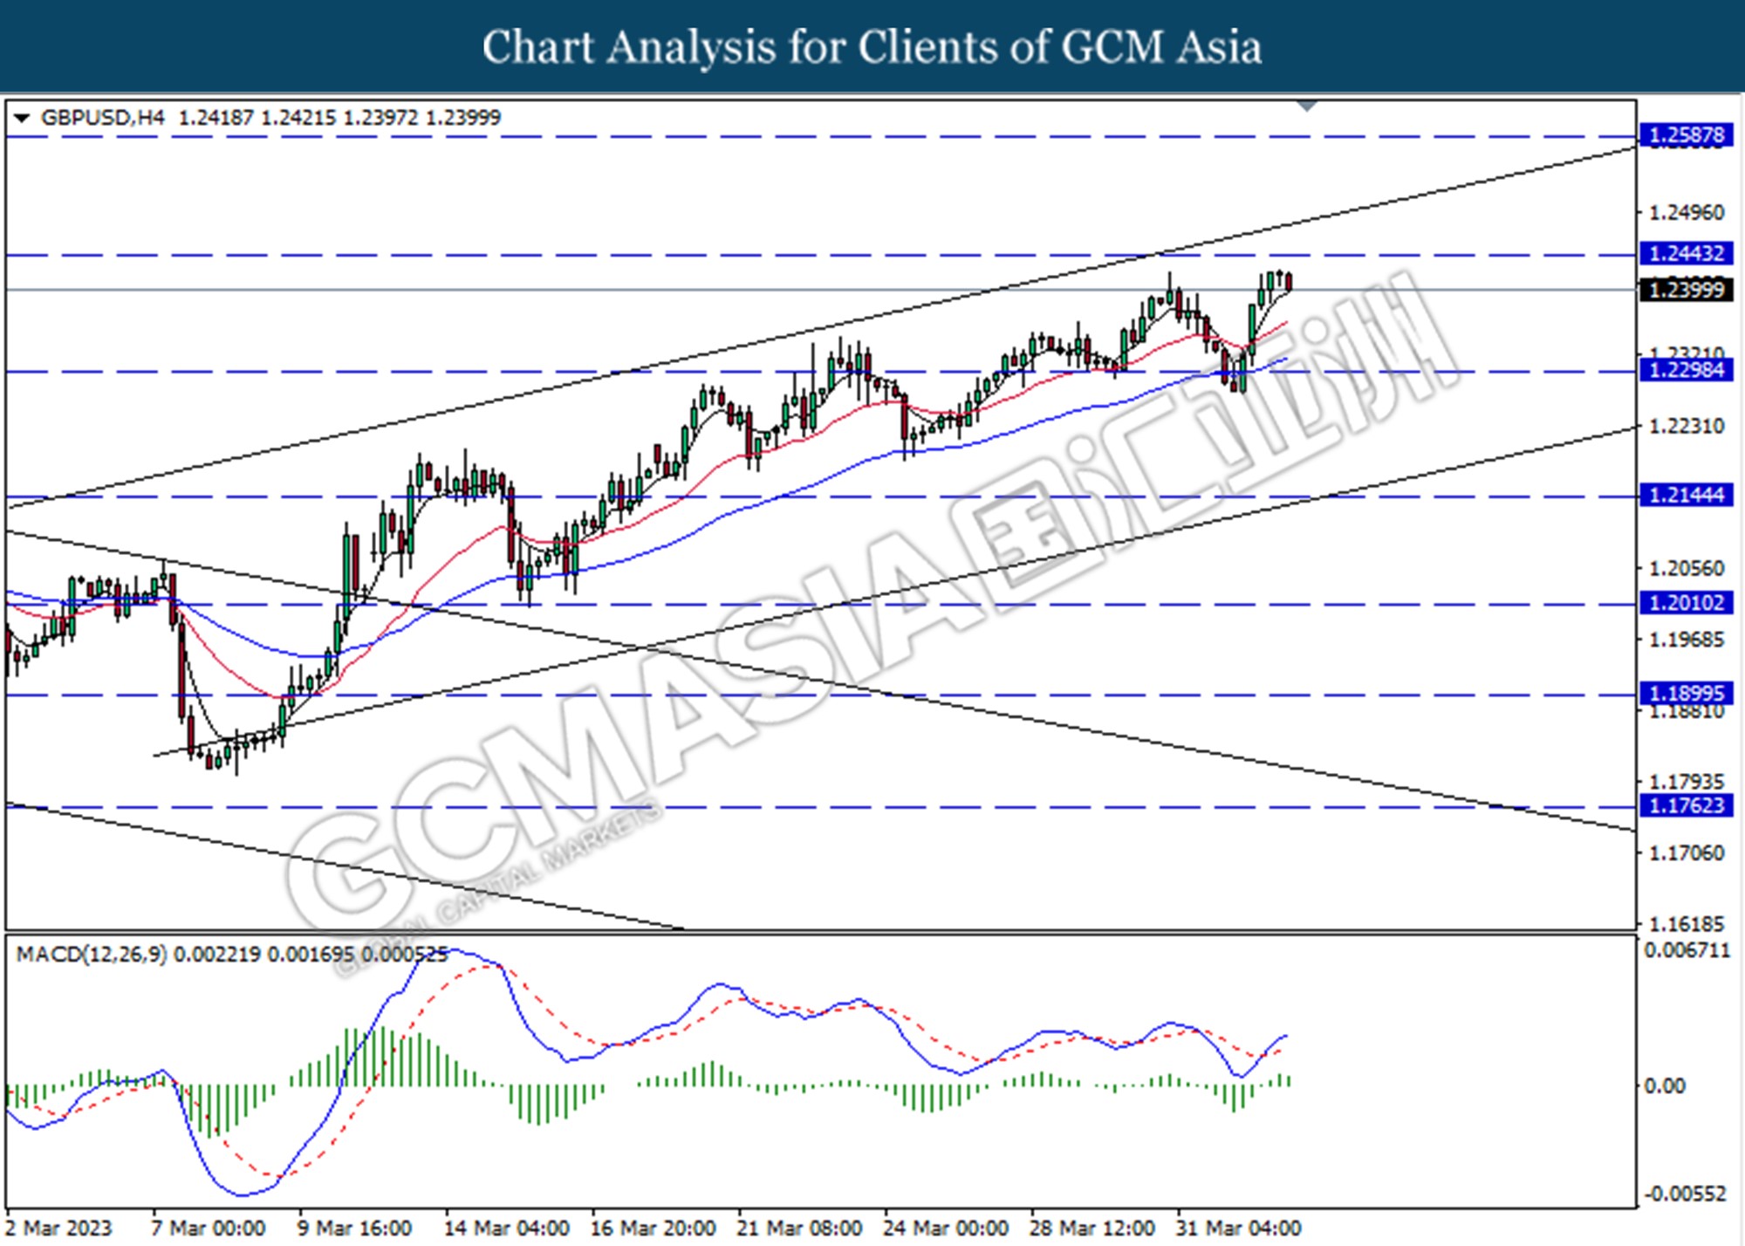Viewport: 1745px width, 1246px height.
Task: Click the 28 Mar 12:00 time label
Action: (1093, 1229)
